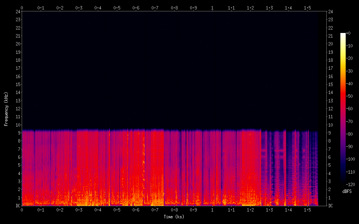Click the 0.5 tick on bottom time axis

coord(117,210)
